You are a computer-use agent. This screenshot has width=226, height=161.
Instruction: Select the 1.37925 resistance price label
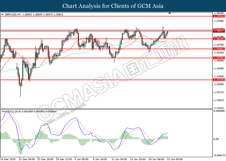pos(219,16)
